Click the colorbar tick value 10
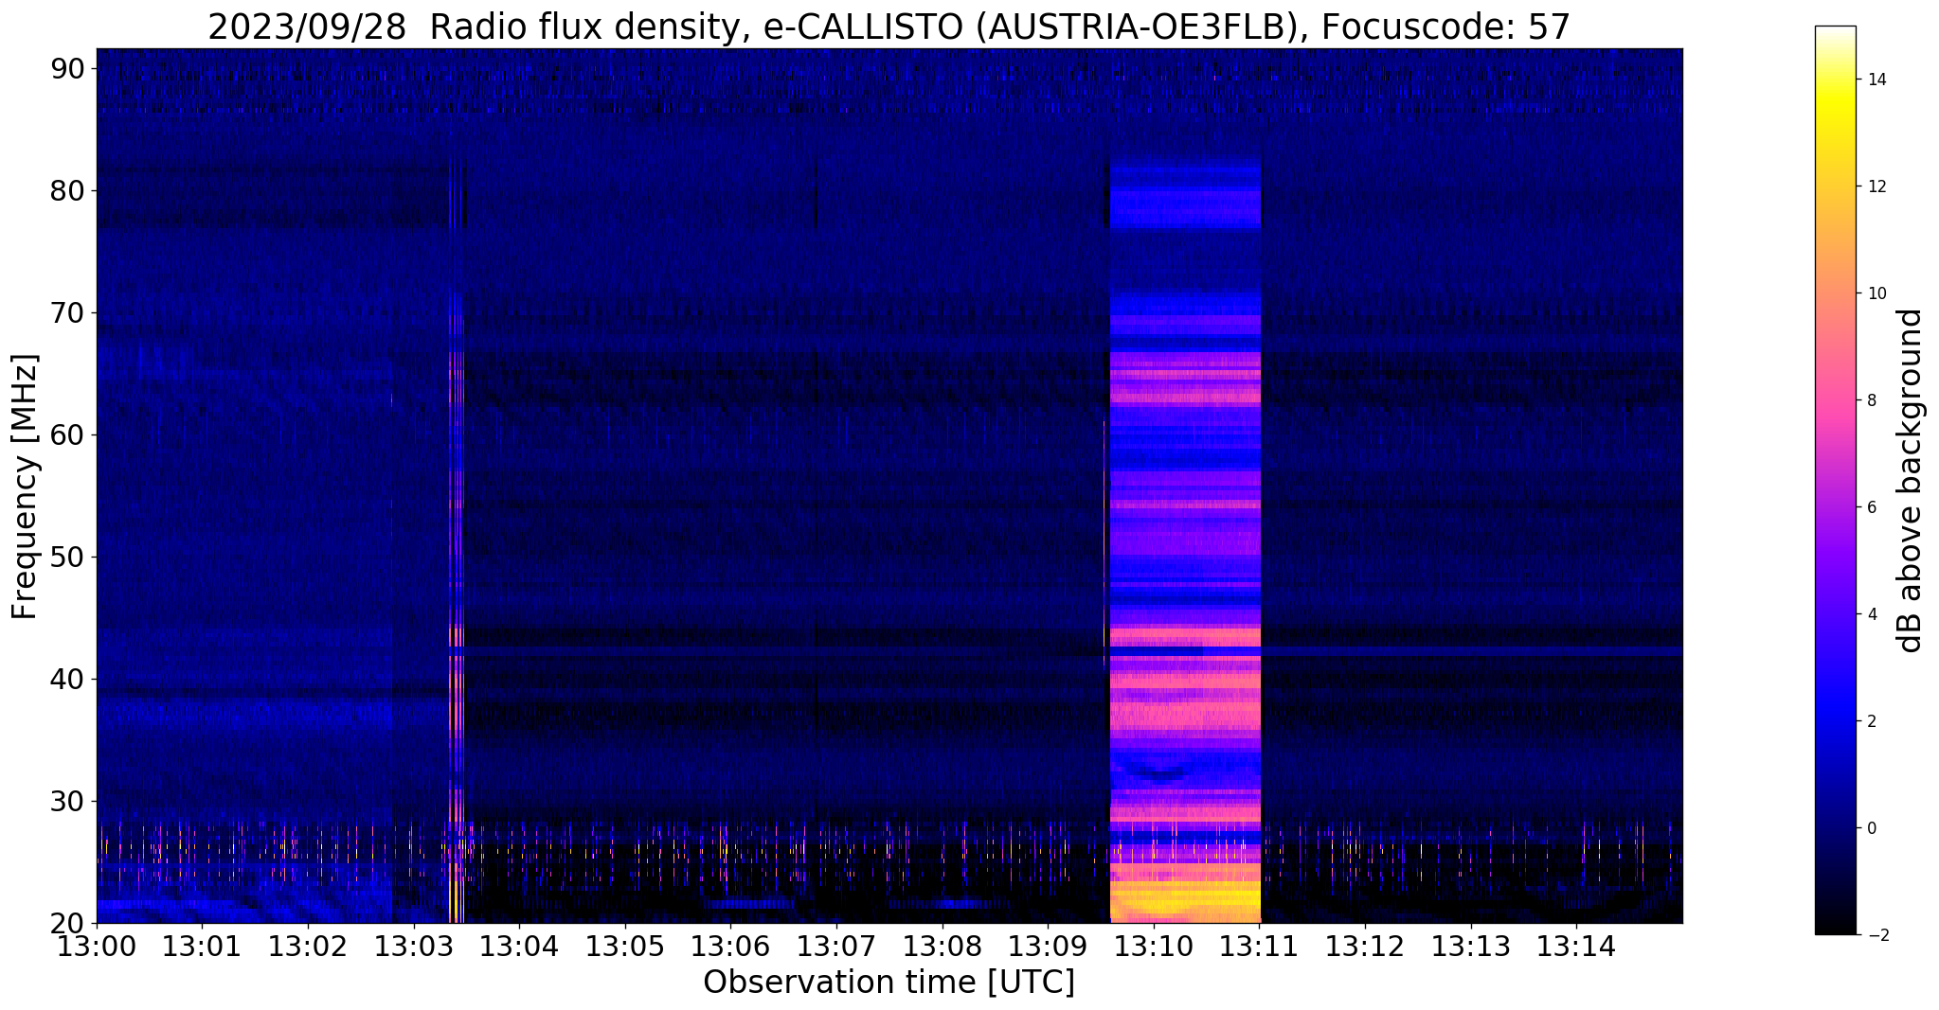The width and height of the screenshot is (1939, 1010). (1876, 293)
